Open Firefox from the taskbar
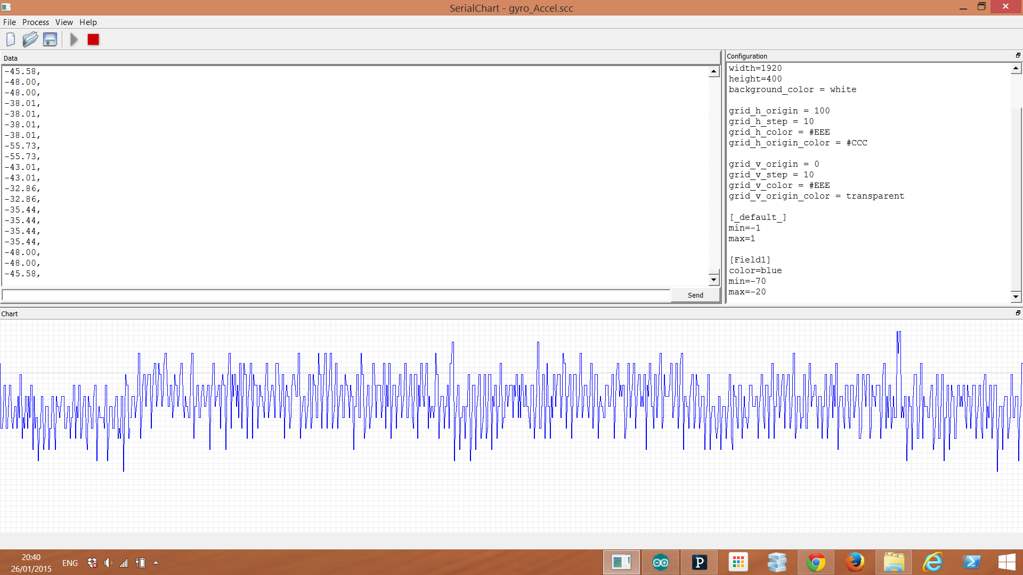Viewport: 1023px width, 575px height. pos(855,562)
